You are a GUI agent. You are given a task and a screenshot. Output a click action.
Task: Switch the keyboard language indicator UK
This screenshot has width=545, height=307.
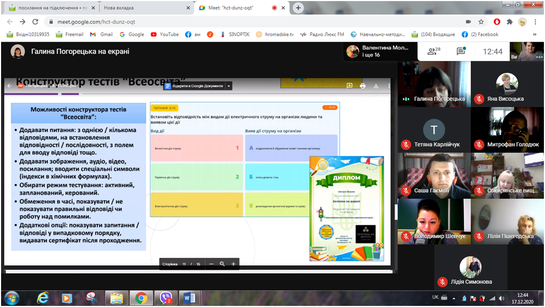[x=435, y=297]
